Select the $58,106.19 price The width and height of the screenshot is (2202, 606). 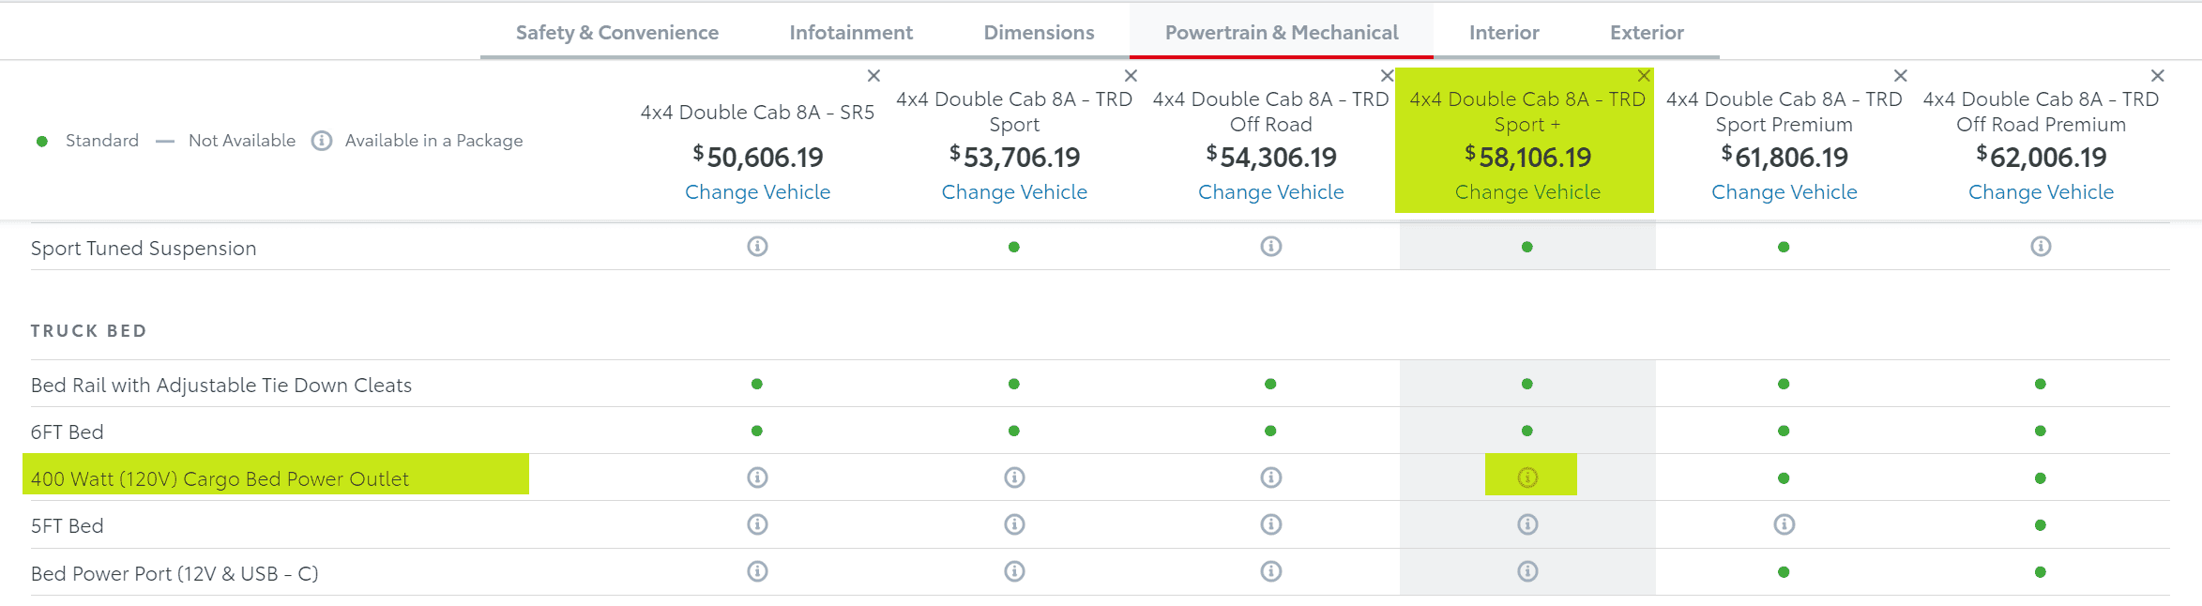[1527, 158]
